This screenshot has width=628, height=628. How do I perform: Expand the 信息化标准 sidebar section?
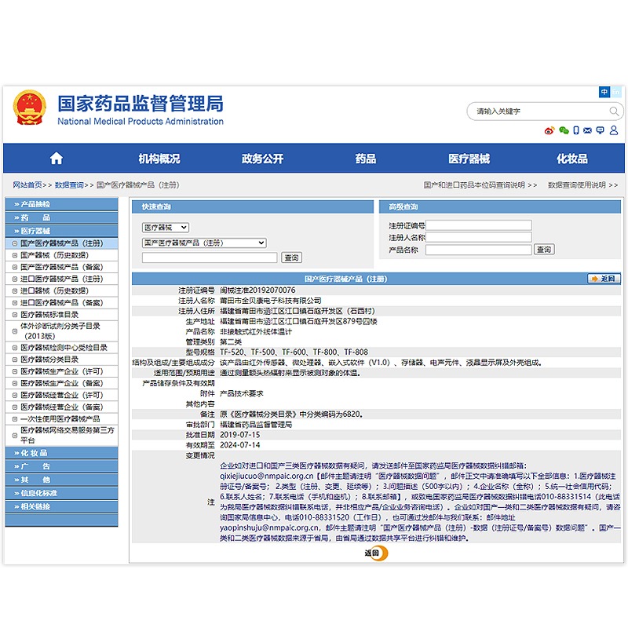point(62,493)
